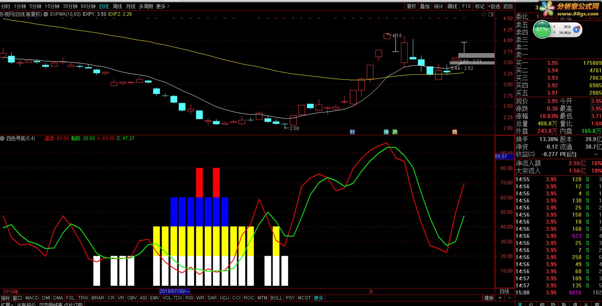The image size is (602, 306).
Task: Expand the 更多 period options at top
Action: [163, 6]
